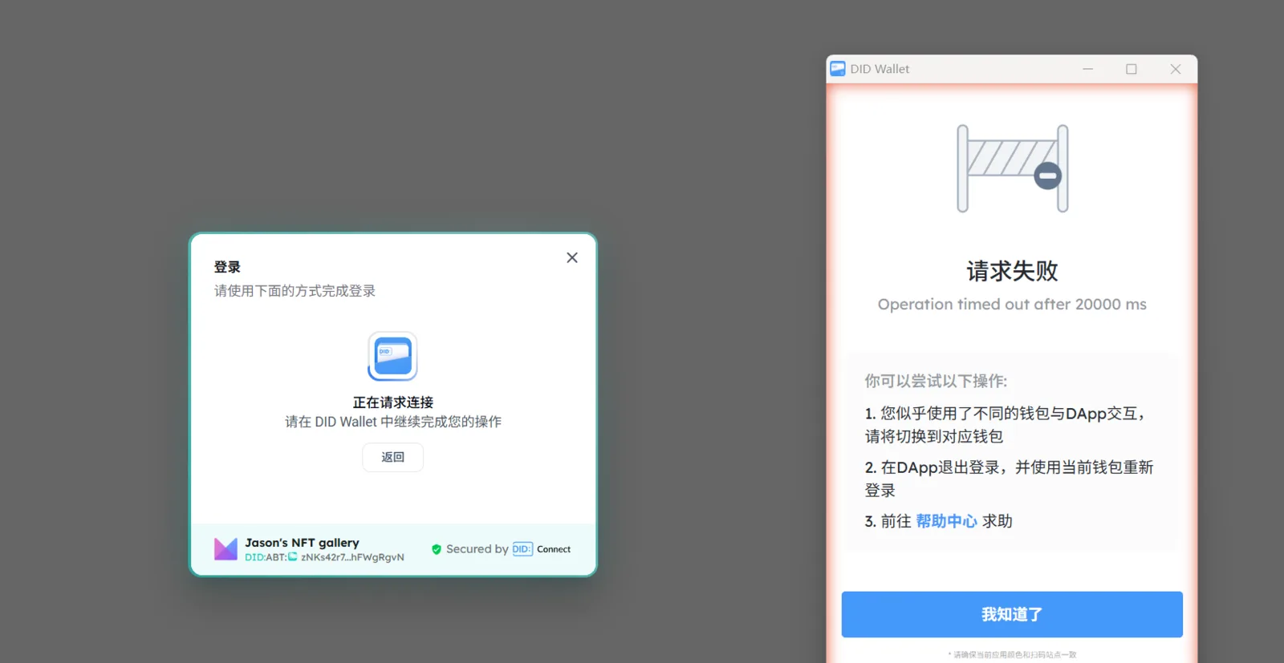Click the DID Wallet window title text
Viewport: 1284px width, 663px height.
tap(880, 69)
